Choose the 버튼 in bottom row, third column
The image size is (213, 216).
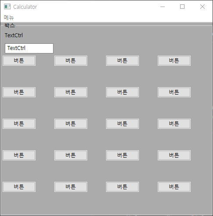[122, 187]
